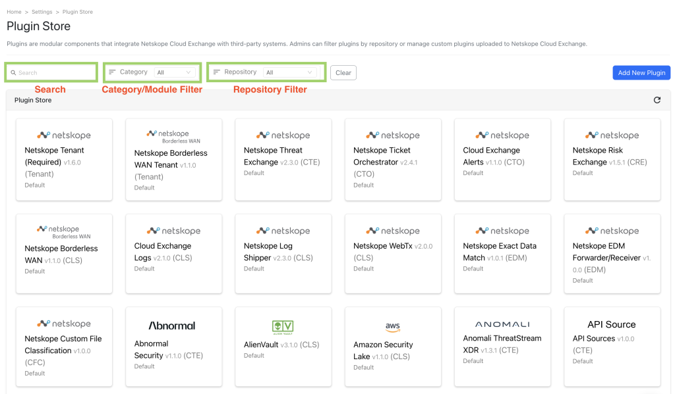Click the AlienVault logo icon
The height and width of the screenshot is (394, 675).
point(283,328)
